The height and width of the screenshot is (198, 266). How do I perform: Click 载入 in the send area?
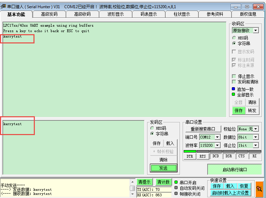pyautogui.click(x=170, y=143)
